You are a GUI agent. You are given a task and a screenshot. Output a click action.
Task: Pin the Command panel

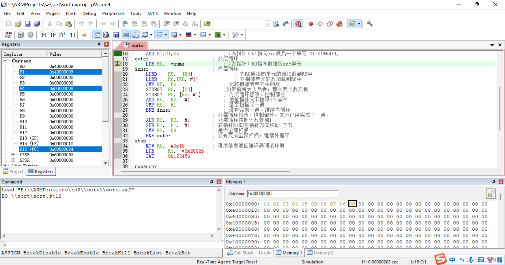211,182
